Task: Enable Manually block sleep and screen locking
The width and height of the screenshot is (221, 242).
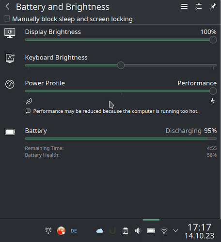Action: (x=7, y=19)
